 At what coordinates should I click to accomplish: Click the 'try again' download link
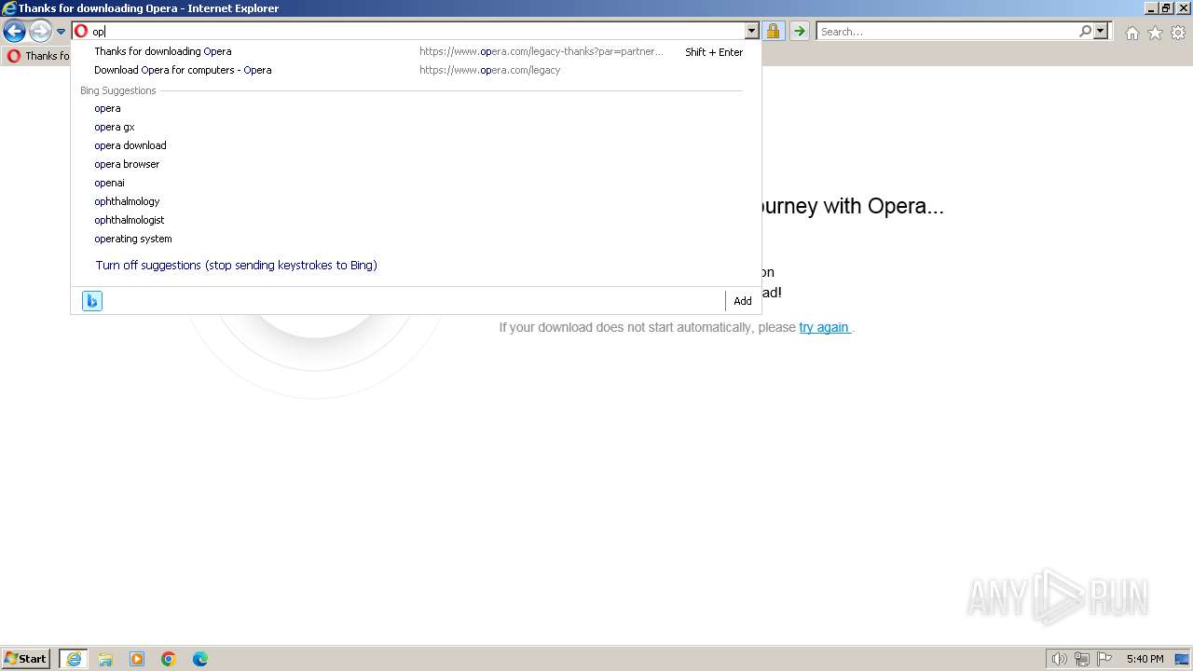[824, 327]
